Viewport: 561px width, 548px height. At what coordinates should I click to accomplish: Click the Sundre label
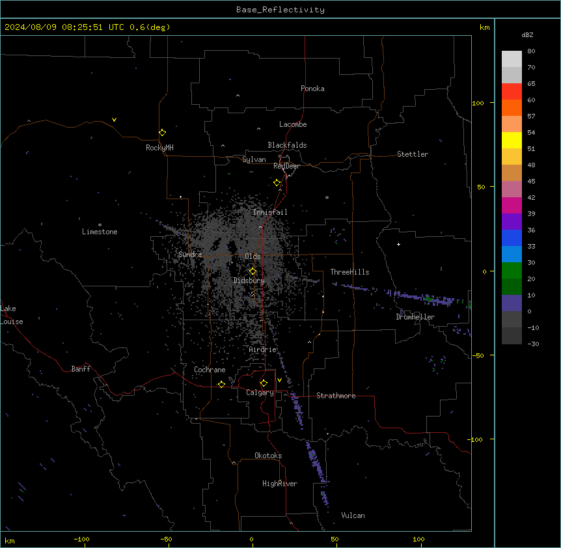(190, 254)
